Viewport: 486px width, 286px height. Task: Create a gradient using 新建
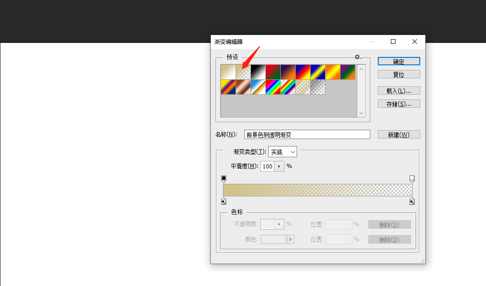click(399, 134)
